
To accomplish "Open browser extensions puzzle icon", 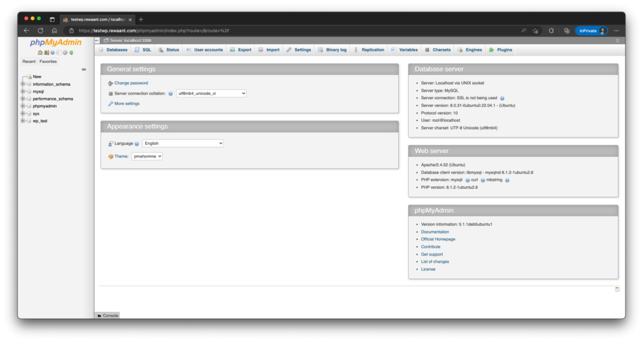I will click(x=551, y=31).
